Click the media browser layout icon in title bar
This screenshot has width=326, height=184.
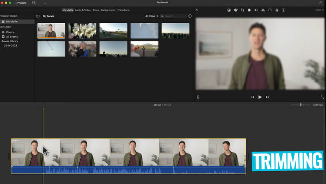pos(34,3)
